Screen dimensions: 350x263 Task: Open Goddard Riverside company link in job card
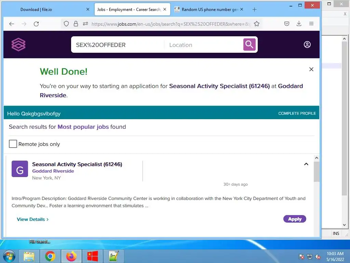pos(53,171)
